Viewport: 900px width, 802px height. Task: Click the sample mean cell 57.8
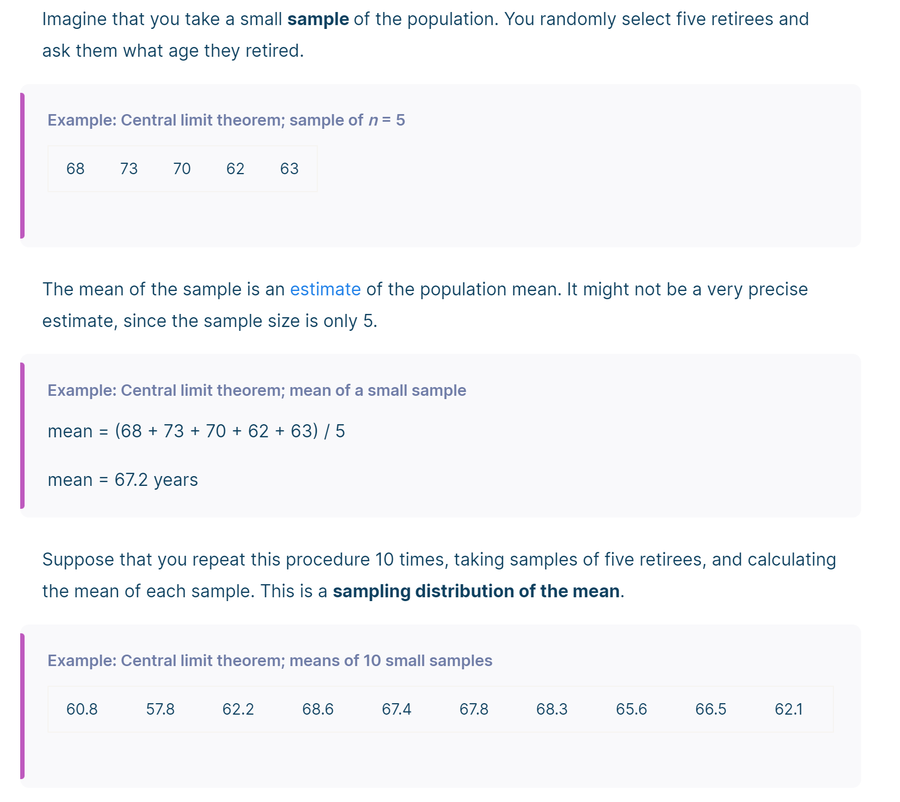tap(160, 709)
